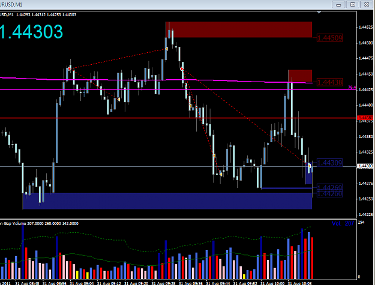Select the 1.44260 blue price label

(330, 194)
